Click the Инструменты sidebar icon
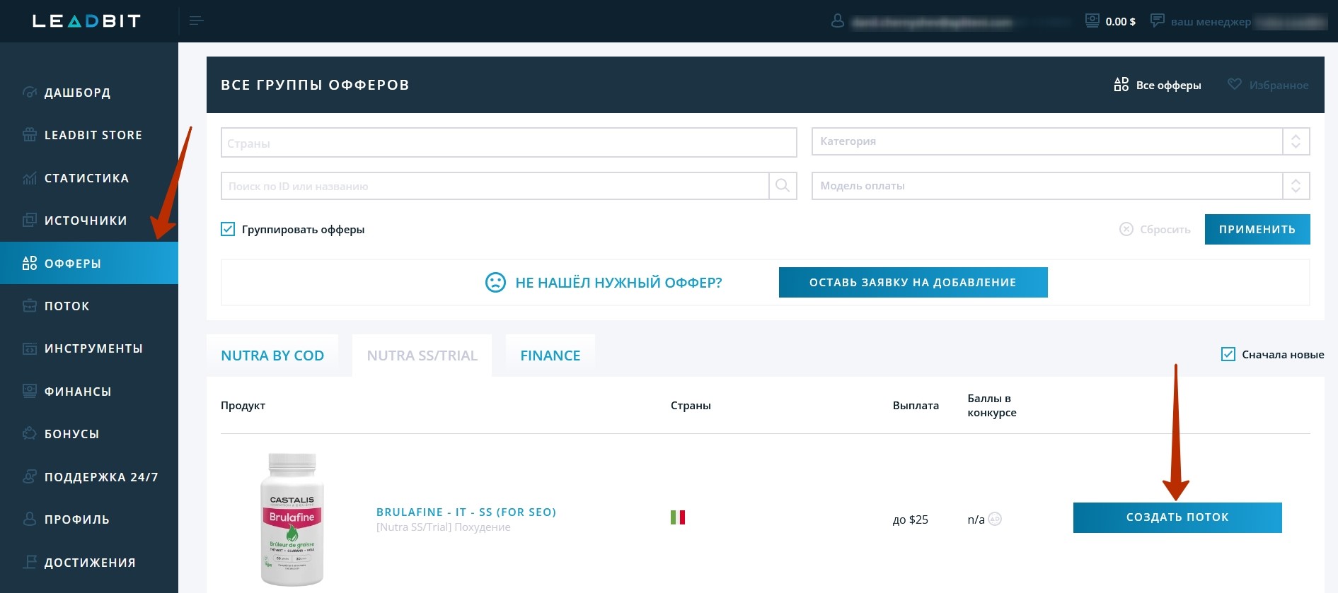Image resolution: width=1338 pixels, height=593 pixels. (x=29, y=348)
